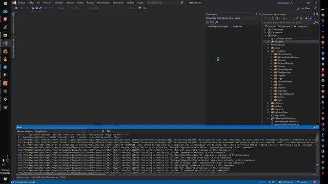Click the Visual Studio logo icon
The height and width of the screenshot is (184, 328).
coord(14,3)
